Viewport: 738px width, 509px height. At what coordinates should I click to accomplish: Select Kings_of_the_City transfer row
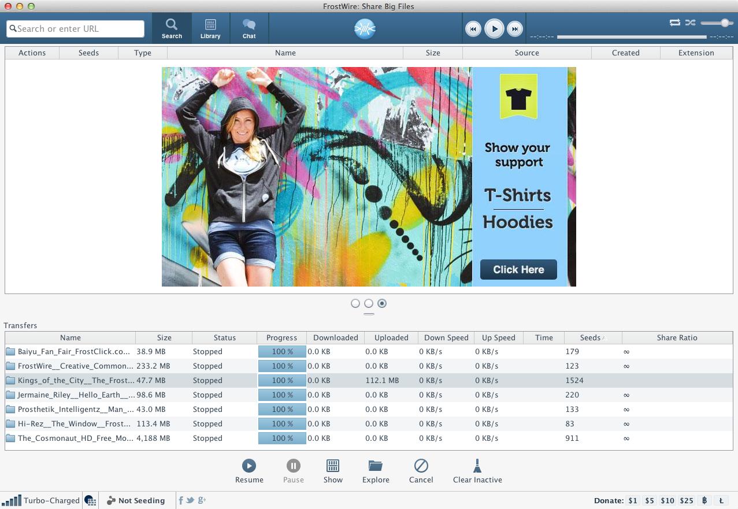[369, 380]
